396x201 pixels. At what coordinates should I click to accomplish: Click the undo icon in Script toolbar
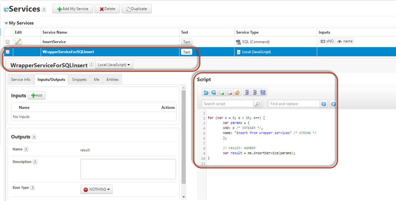click(206, 93)
